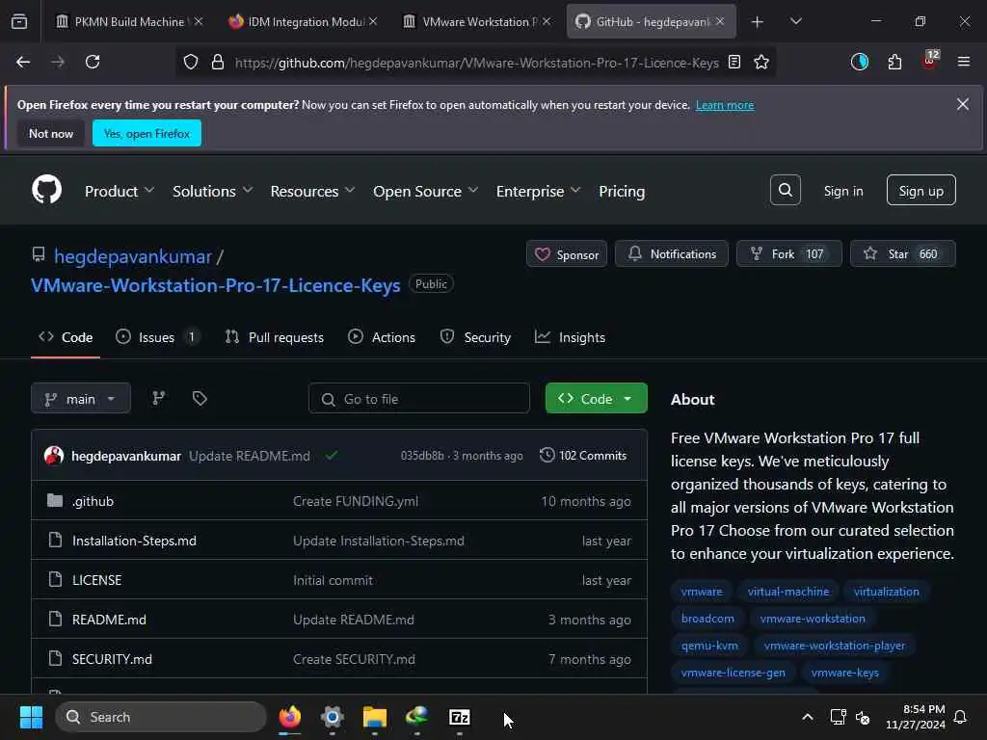Screen dimensions: 987x740
Task: Open notifications bell in system tray
Action: 960,717
